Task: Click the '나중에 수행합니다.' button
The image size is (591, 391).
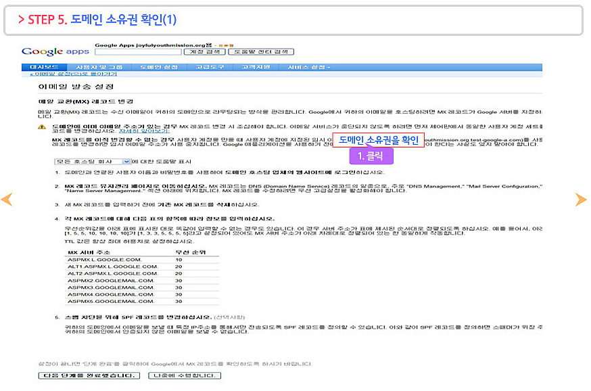Action: click(185, 375)
